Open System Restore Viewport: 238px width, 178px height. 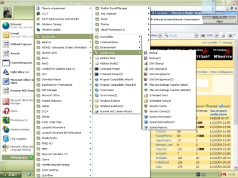point(169,128)
